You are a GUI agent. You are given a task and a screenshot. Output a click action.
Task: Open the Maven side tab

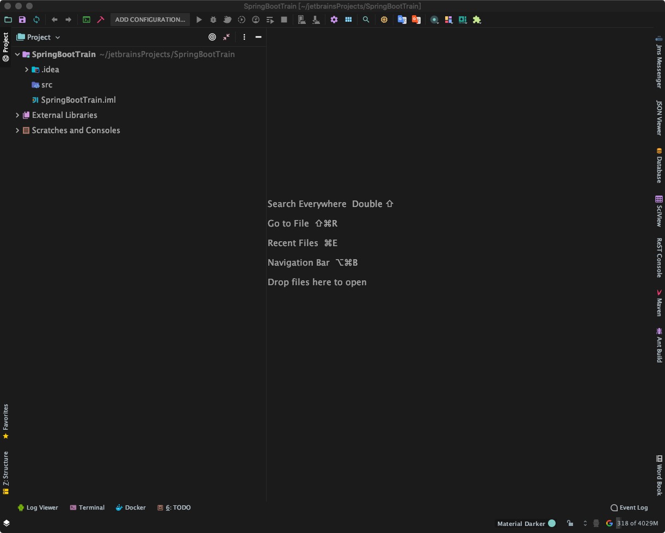pos(659,303)
